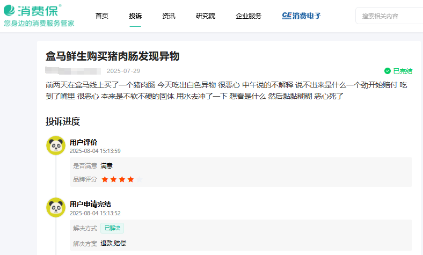Click the green 已完结 check icon

coord(388,71)
